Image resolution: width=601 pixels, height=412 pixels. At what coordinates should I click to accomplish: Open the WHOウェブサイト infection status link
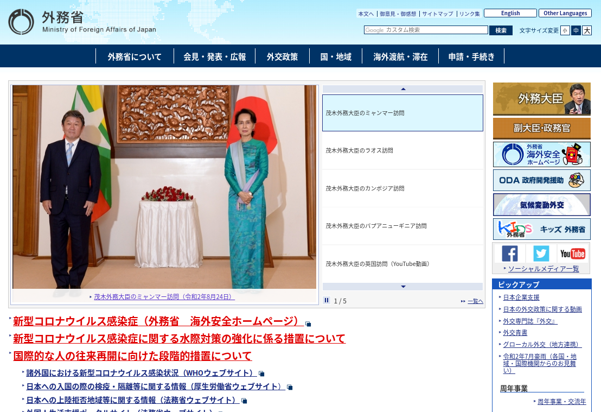point(142,373)
